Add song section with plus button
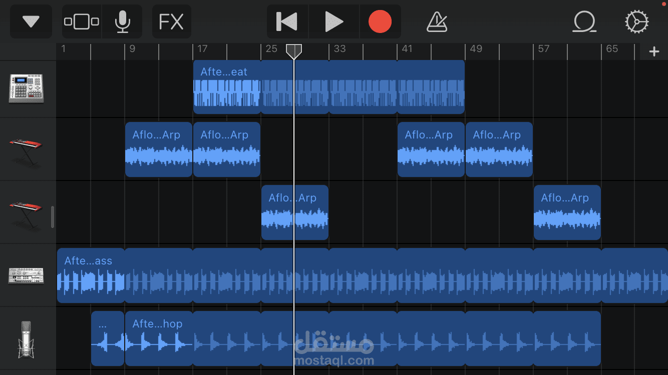The image size is (668, 375). tap(654, 51)
